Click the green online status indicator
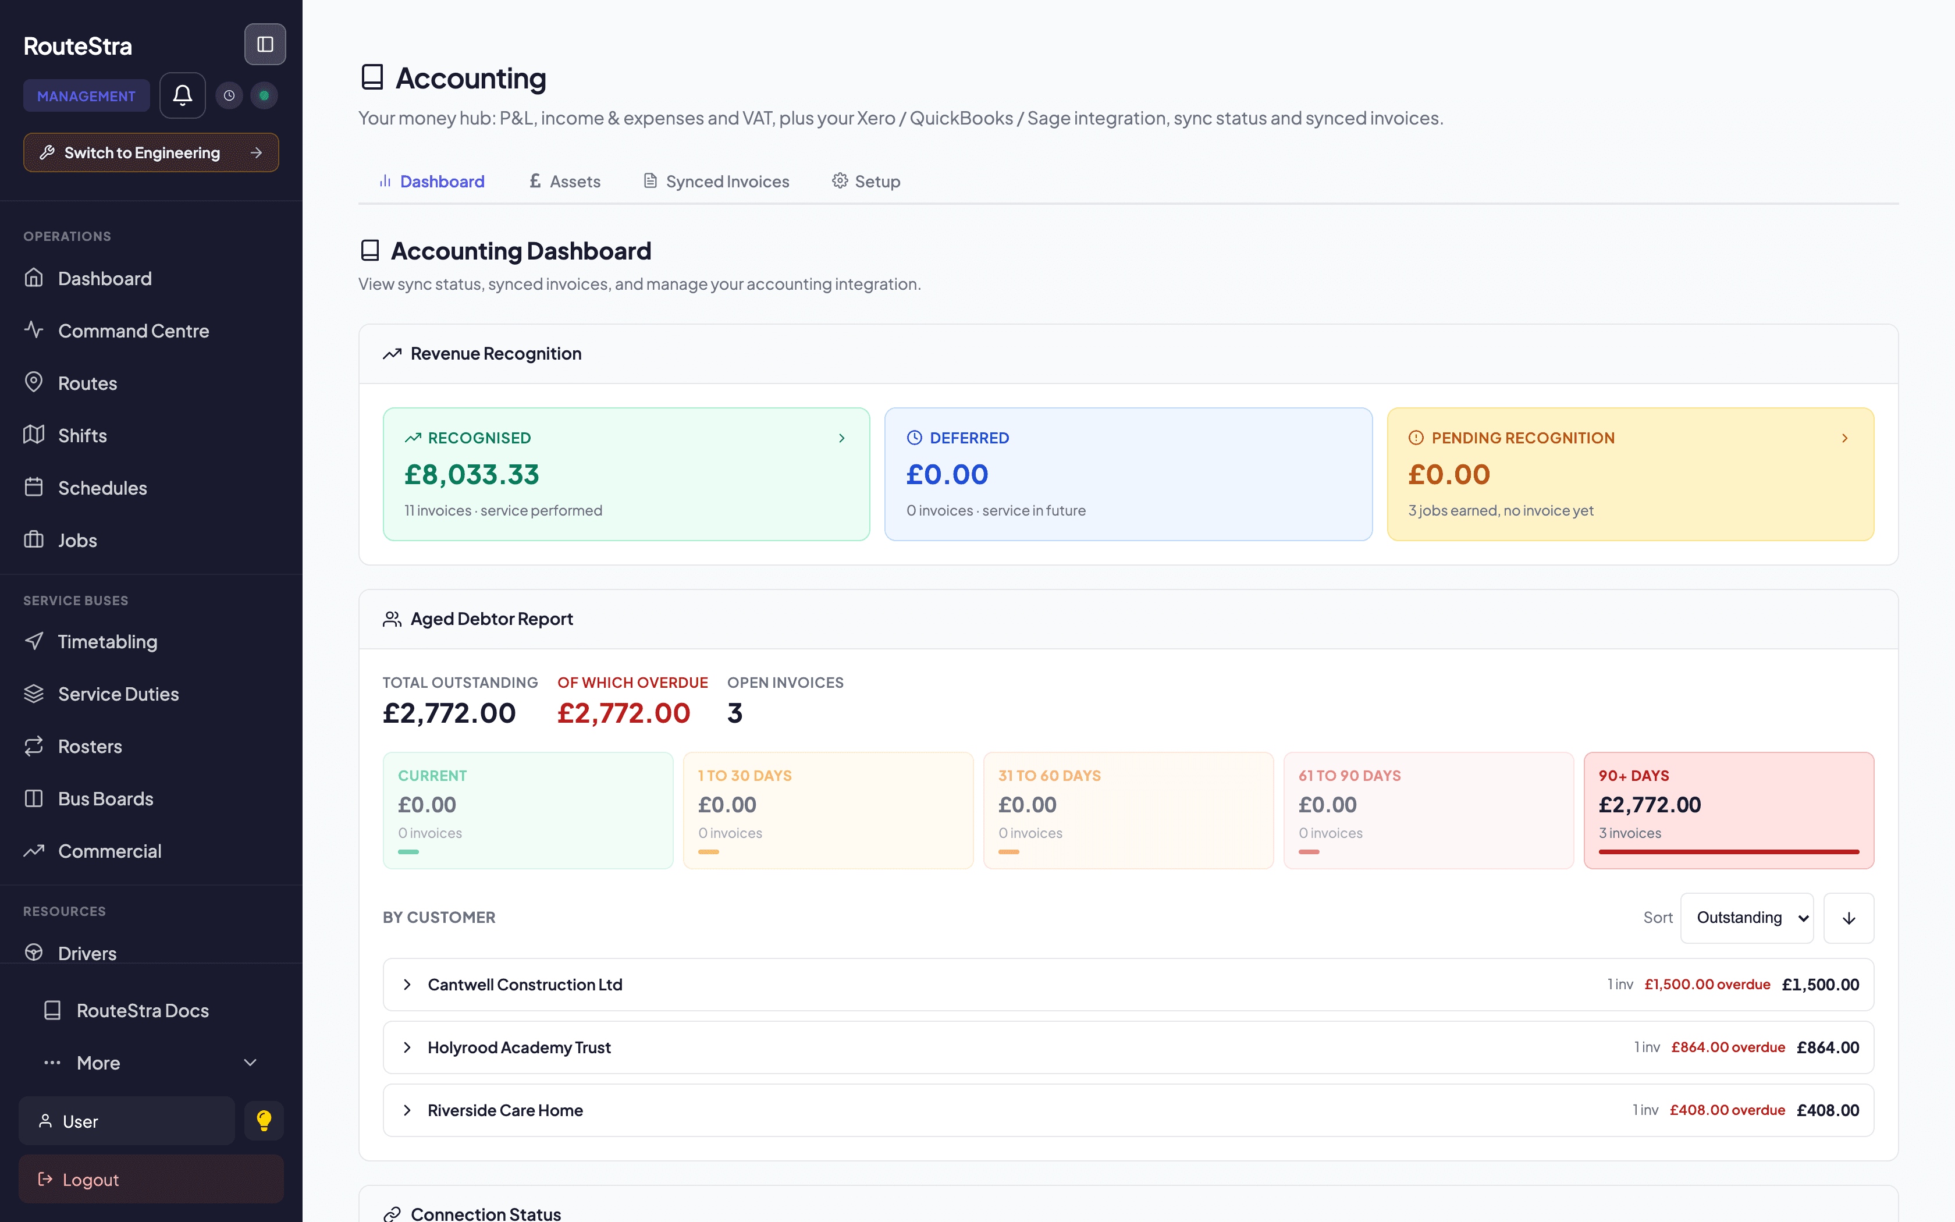 [x=264, y=95]
